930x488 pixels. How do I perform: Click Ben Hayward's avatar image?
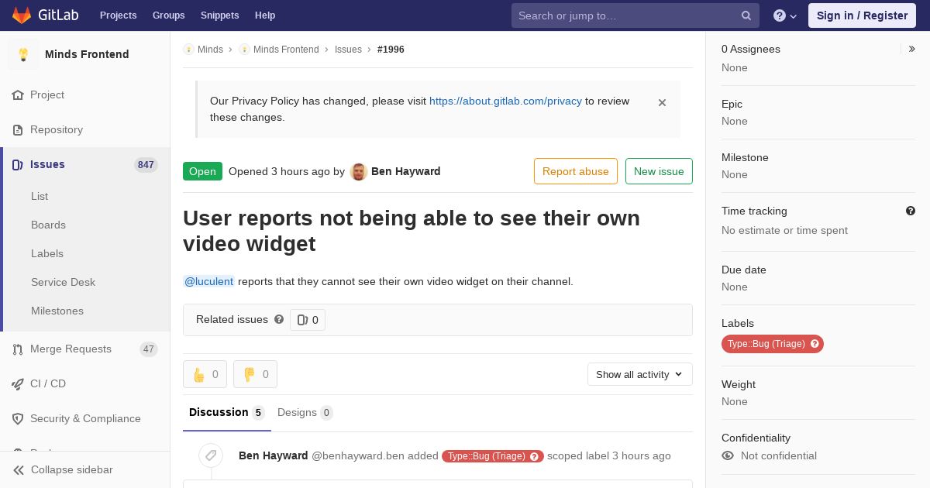point(358,172)
